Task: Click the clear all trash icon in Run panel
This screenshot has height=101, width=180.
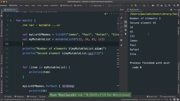Action: (x=126, y=34)
